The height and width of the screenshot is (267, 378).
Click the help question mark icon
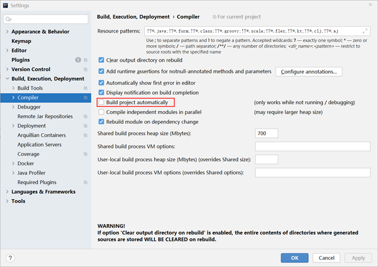pos(10,258)
